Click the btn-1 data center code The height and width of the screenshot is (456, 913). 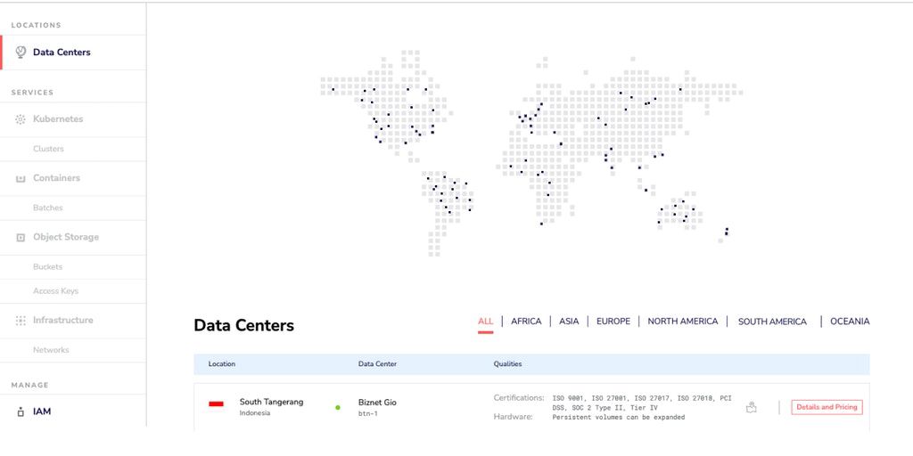pos(368,414)
